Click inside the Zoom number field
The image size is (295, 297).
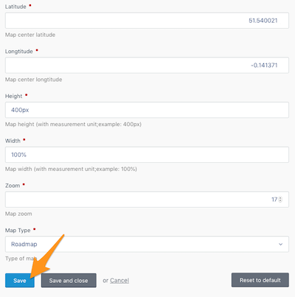pyautogui.click(x=147, y=200)
